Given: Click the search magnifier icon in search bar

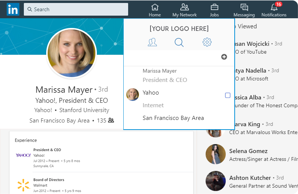Looking at the screenshot, I should click(30, 9).
